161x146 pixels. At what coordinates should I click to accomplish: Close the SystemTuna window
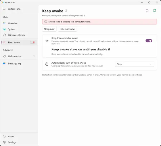(157, 2)
